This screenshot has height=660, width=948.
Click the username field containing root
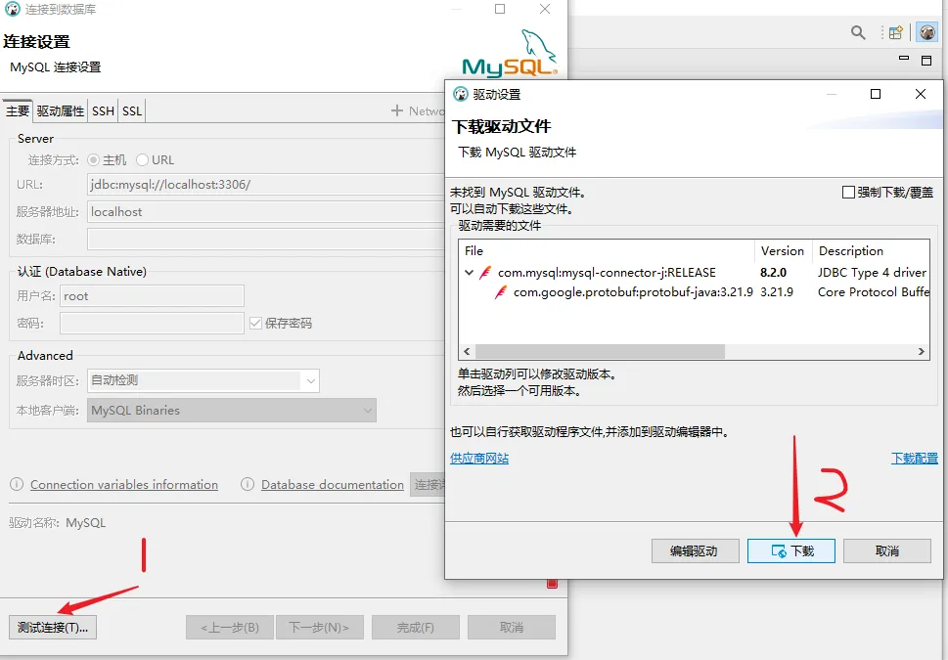point(152,296)
